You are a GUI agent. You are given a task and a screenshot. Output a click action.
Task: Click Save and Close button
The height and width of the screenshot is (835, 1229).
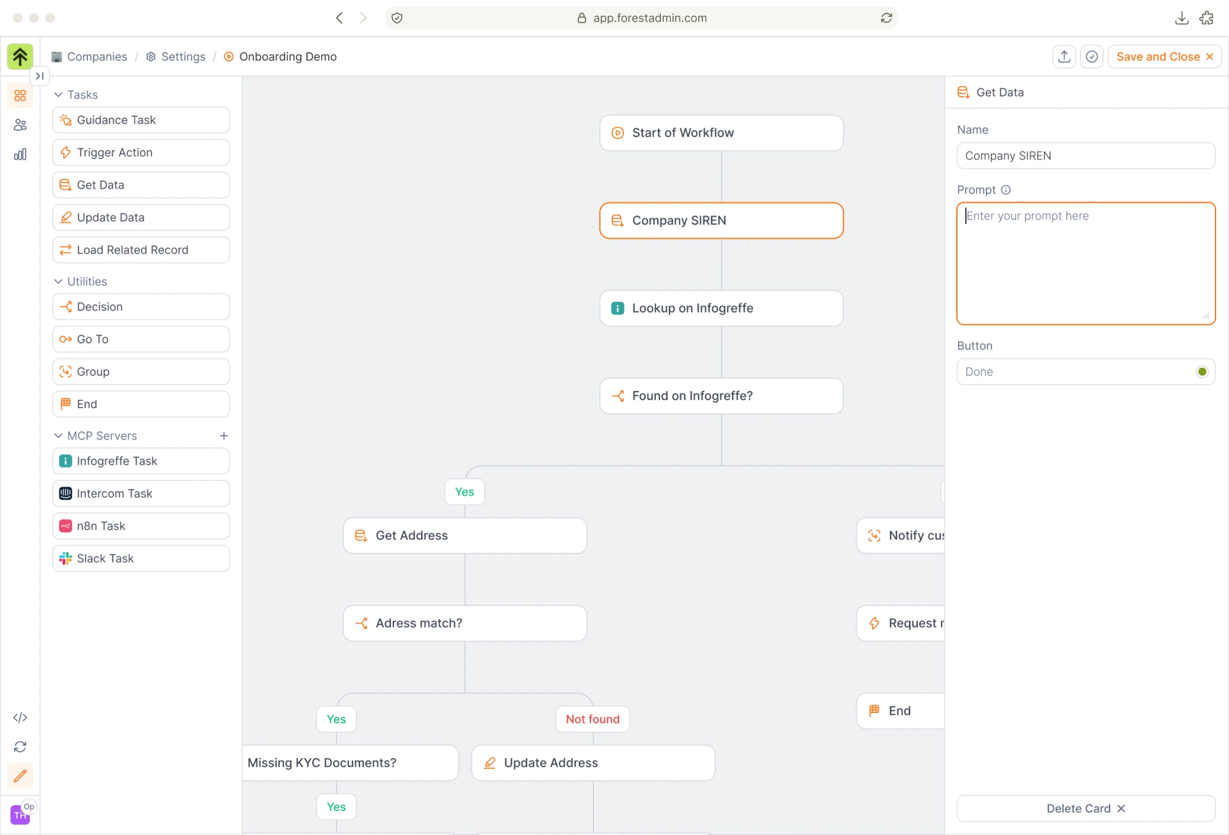(x=1164, y=57)
